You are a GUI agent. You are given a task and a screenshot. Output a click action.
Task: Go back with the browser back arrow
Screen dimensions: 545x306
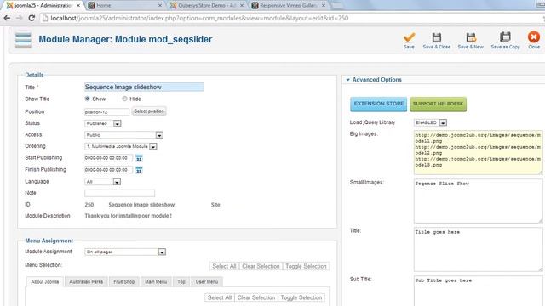7,18
